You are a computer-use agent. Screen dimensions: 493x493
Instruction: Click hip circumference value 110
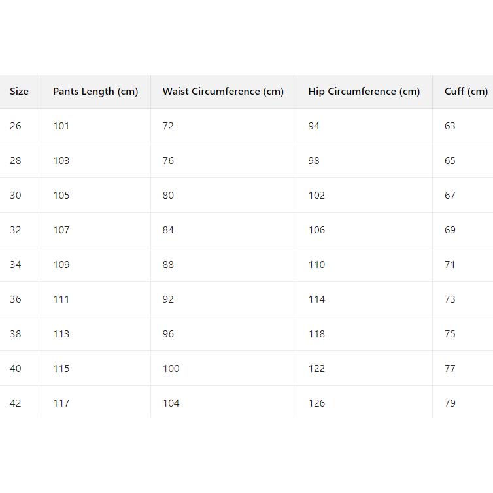tap(316, 265)
